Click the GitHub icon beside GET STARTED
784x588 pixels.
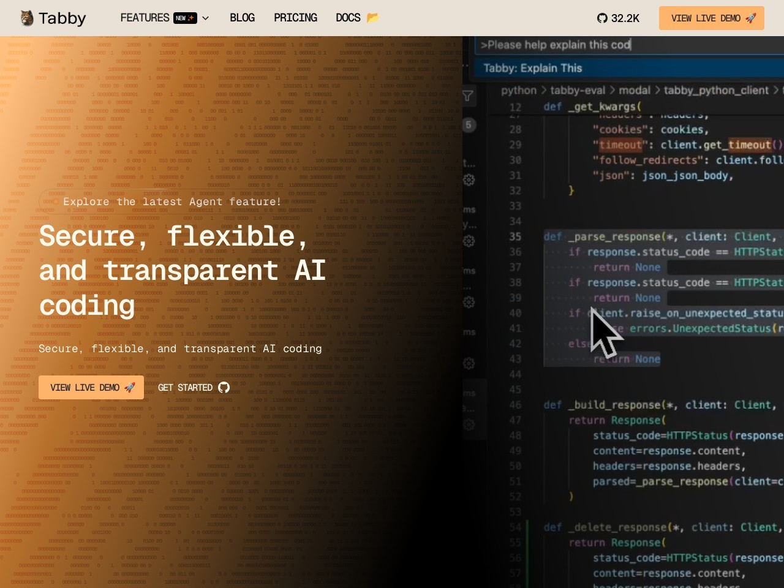[x=224, y=388]
